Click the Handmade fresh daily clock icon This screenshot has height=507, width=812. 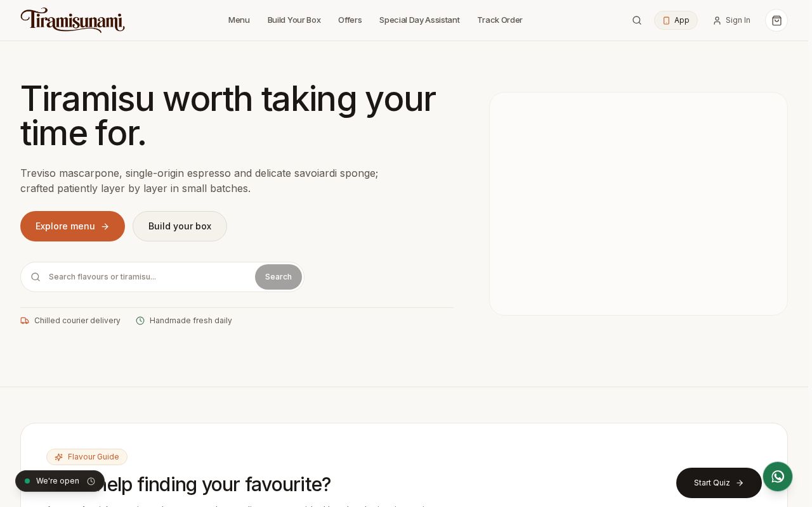pos(140,321)
